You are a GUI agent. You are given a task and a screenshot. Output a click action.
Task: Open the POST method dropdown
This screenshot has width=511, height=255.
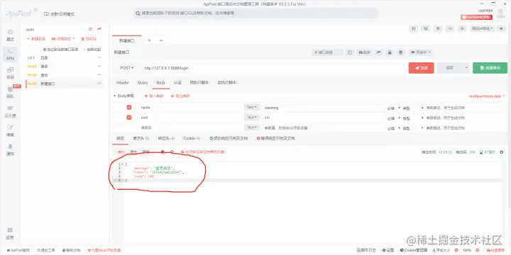(x=127, y=68)
